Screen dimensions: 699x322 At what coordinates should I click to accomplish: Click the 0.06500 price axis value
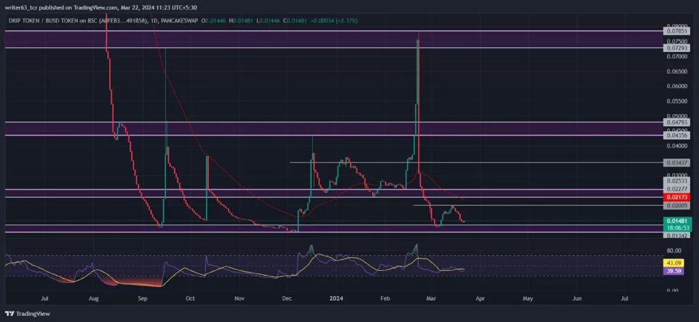(676, 71)
